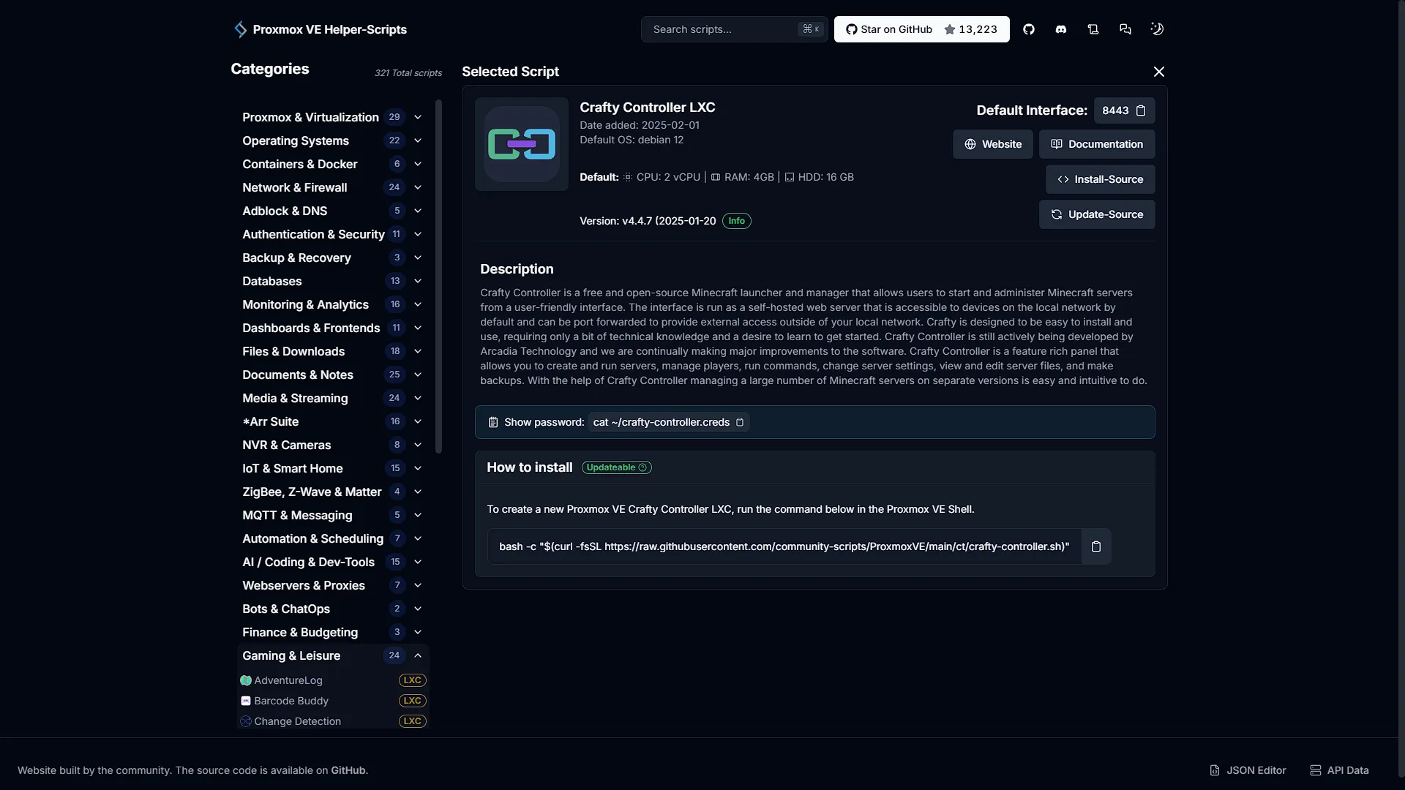
Task: Click the Crafty Controller LXC title
Action: tap(648, 108)
